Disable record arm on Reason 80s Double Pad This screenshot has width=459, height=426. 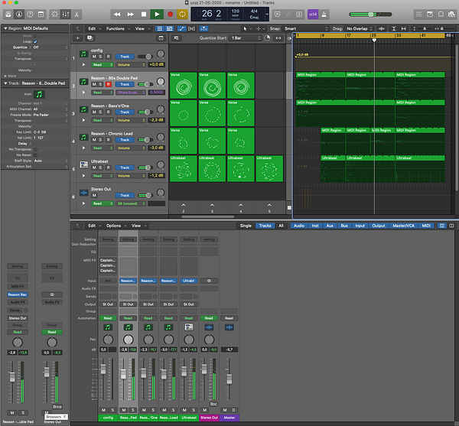pyautogui.click(x=108, y=84)
